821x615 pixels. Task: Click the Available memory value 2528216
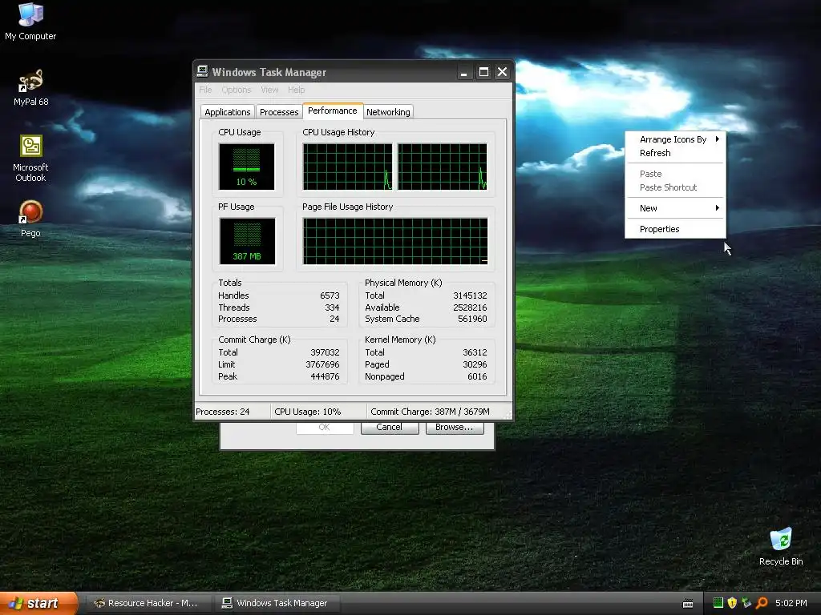[x=470, y=307]
